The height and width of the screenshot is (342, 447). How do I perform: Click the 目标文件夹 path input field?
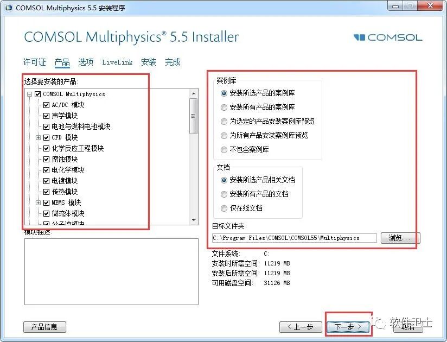click(294, 238)
